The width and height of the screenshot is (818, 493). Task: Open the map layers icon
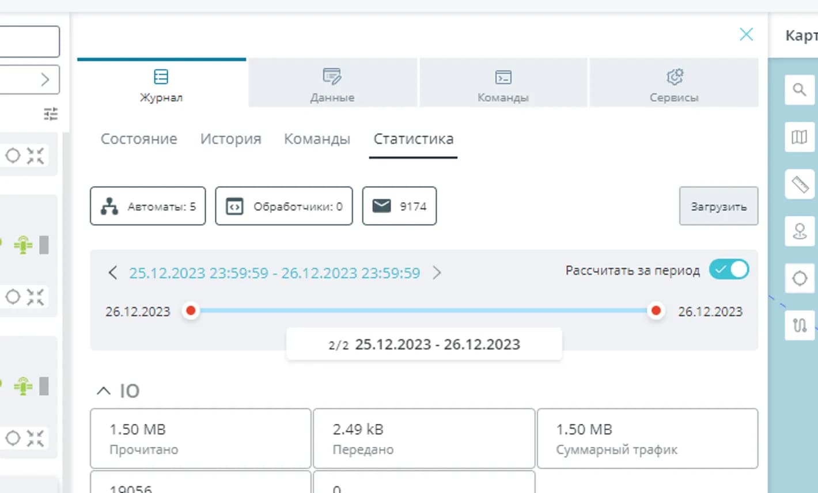coord(799,137)
